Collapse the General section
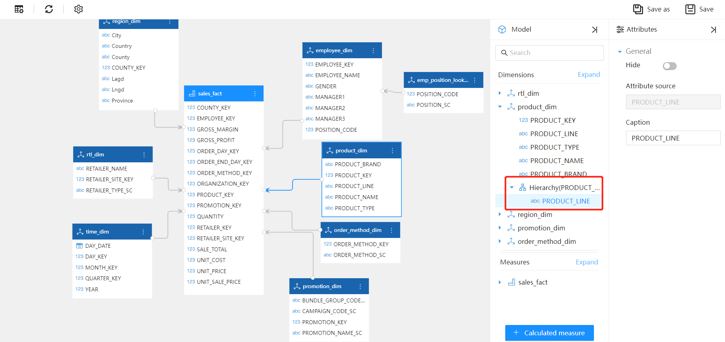 620,51
